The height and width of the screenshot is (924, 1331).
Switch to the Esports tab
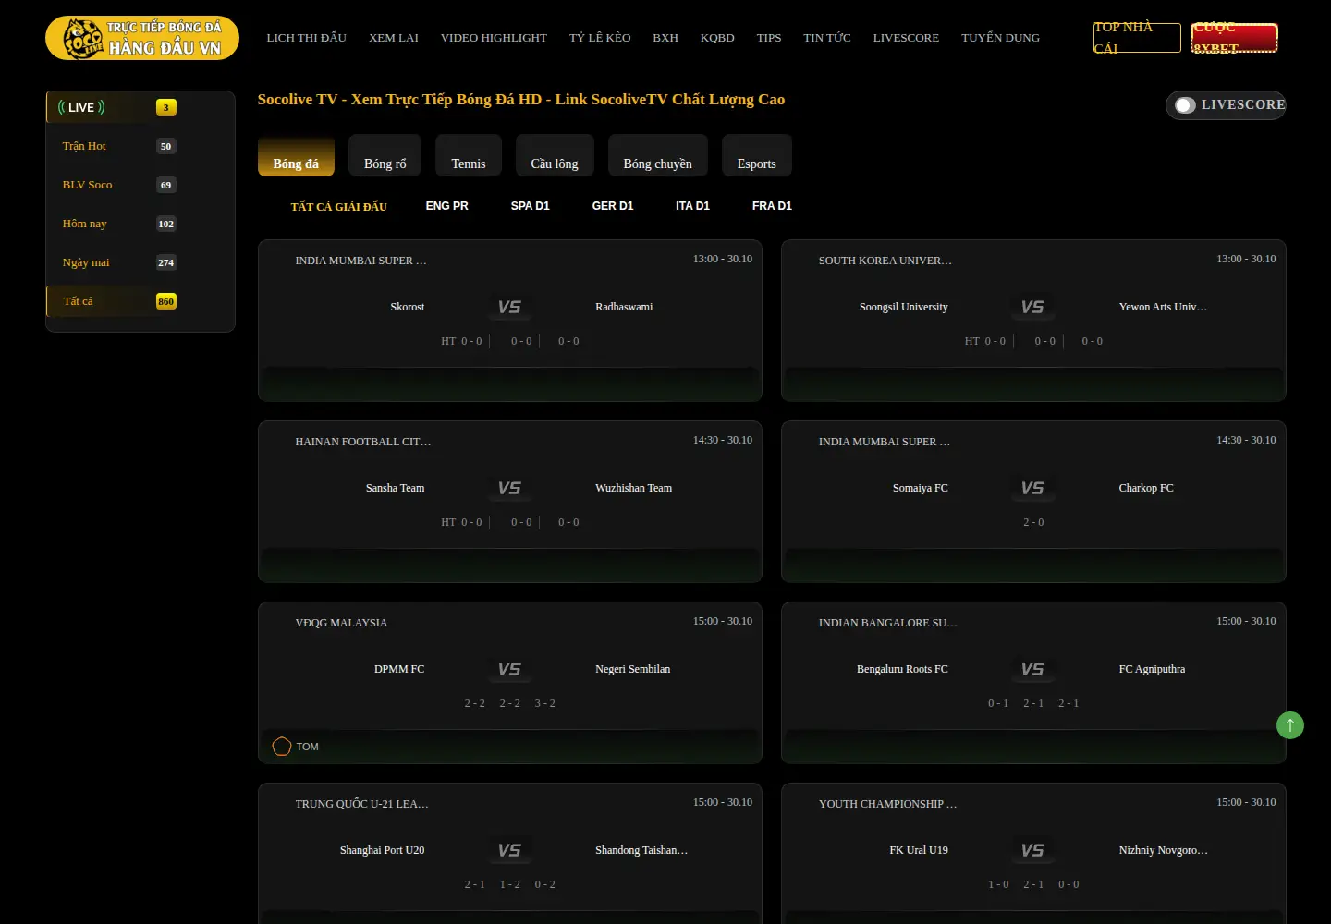757,155
